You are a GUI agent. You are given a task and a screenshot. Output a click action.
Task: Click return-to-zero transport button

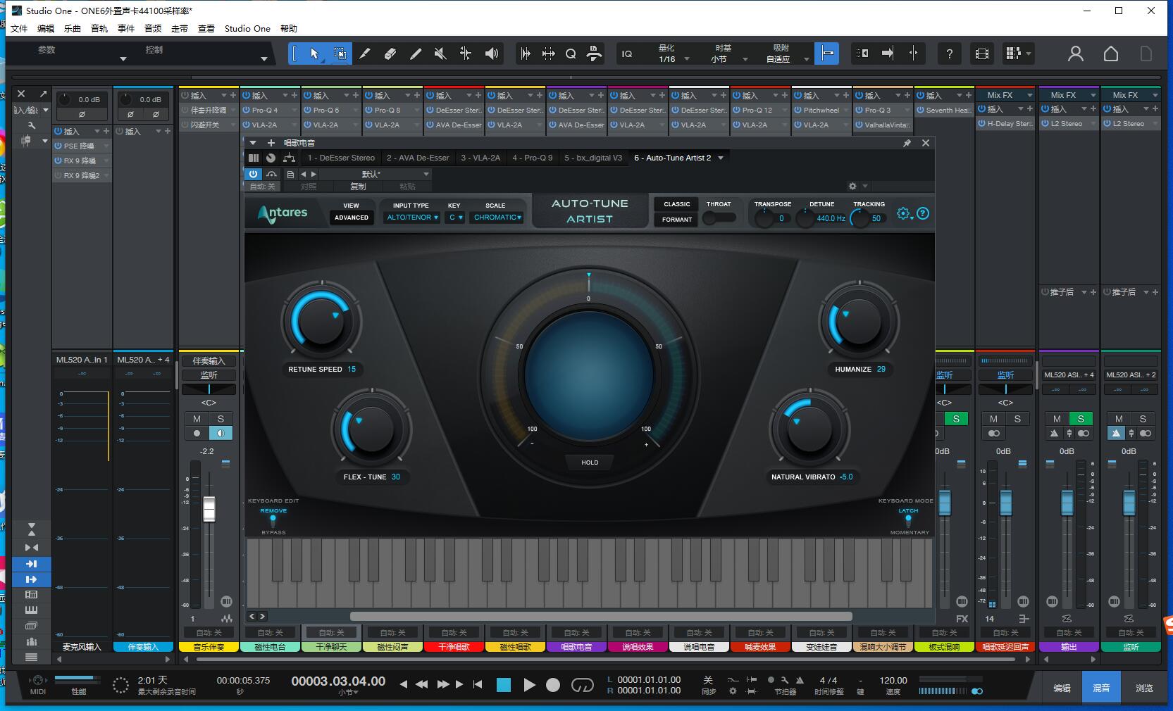(x=478, y=684)
